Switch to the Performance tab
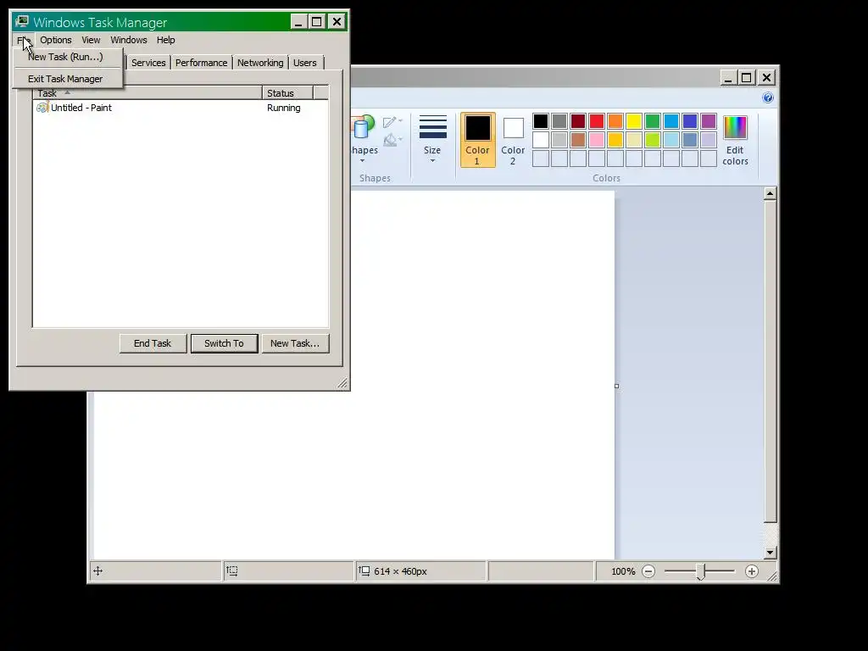Screen dimensions: 868x651 click(x=201, y=63)
